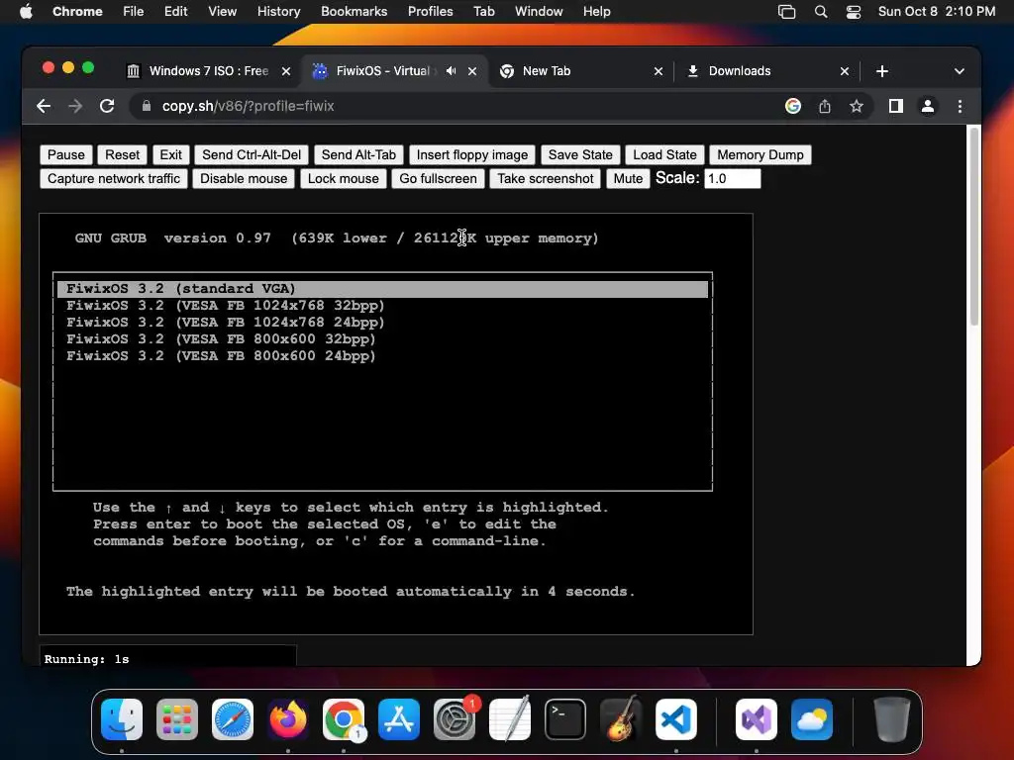Viewport: 1014px width, 760px height.
Task: Go back with the browser back arrow
Action: coord(44,106)
